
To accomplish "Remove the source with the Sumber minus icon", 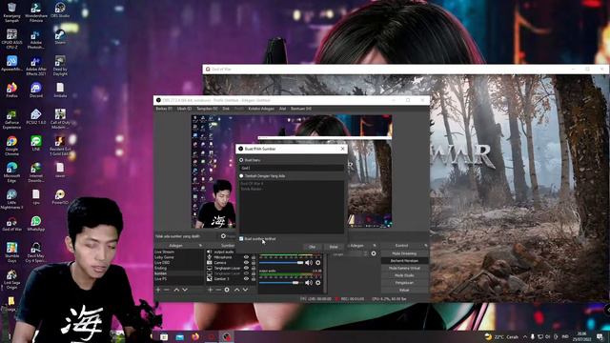I will pos(218,290).
